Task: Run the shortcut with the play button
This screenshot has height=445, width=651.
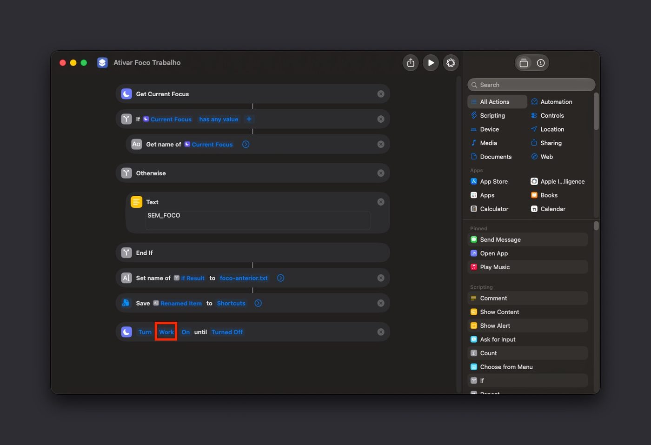Action: click(431, 63)
